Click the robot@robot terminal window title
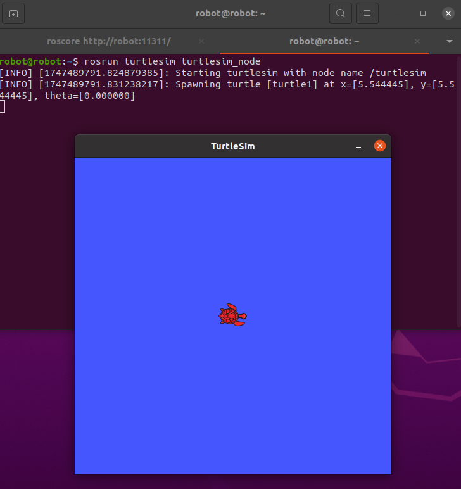Image resolution: width=461 pixels, height=489 pixels. pos(230,13)
